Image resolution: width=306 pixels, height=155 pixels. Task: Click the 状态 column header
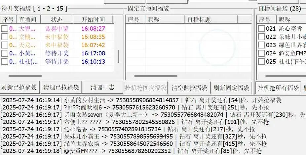tap(57, 19)
